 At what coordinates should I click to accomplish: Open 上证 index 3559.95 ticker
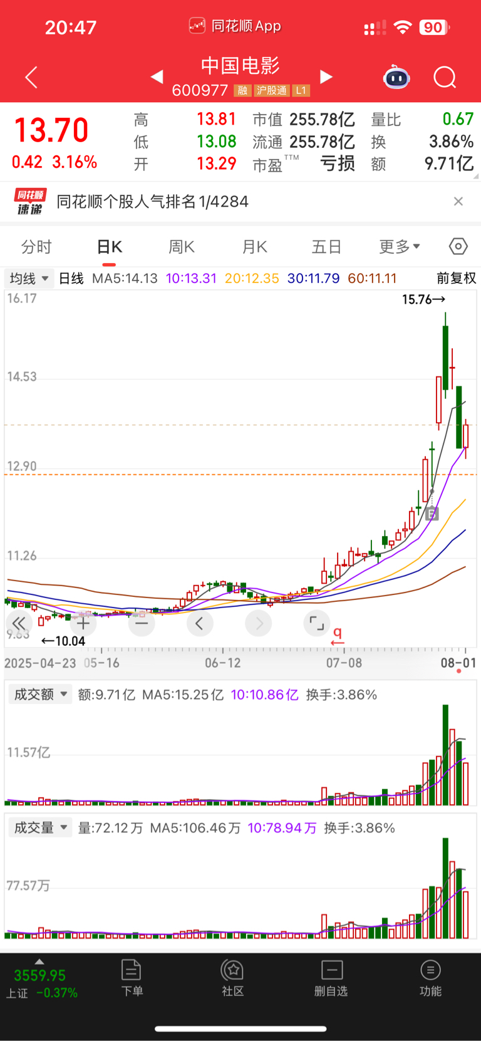pos(40,983)
